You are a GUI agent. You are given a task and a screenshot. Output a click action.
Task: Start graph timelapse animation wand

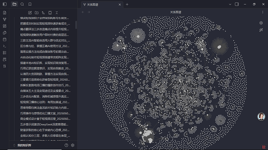pyautogui.click(x=261, y=30)
